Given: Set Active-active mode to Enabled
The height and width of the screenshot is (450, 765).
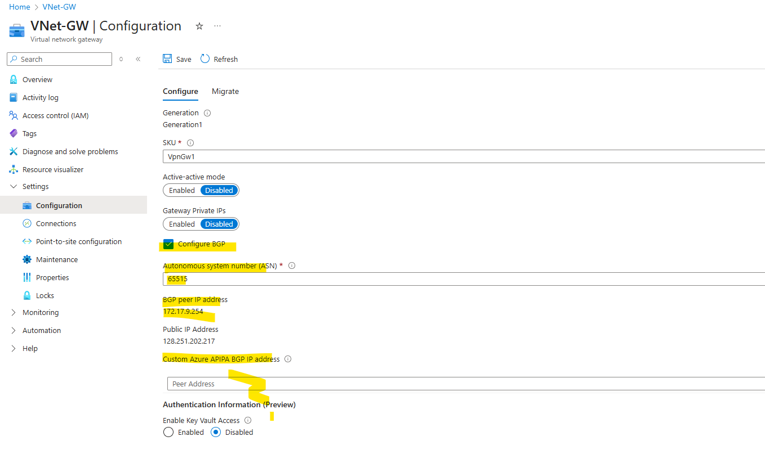Looking at the screenshot, I should pyautogui.click(x=182, y=191).
